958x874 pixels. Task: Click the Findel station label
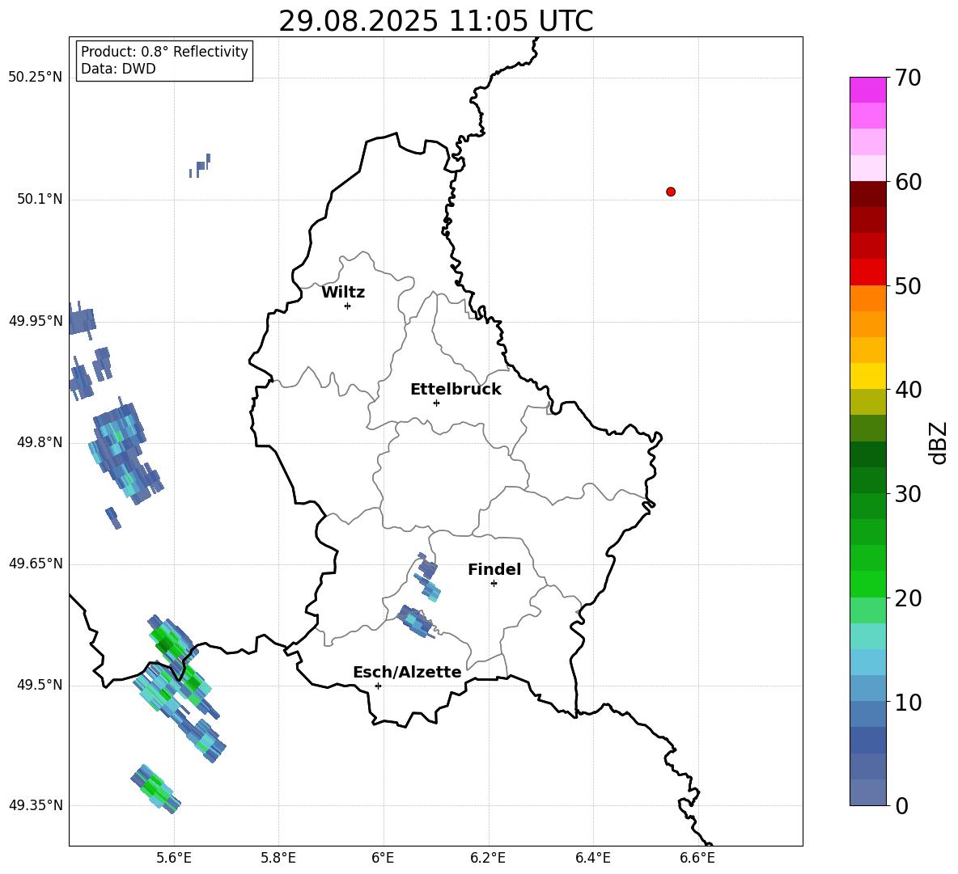494,569
